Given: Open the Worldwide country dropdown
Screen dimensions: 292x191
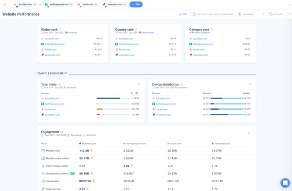Looking at the screenshot, I should pos(251,14).
